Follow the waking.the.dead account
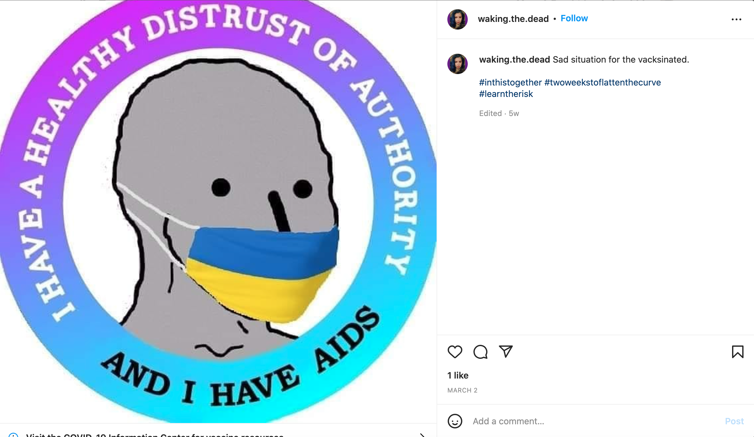754x437 pixels. click(x=574, y=18)
